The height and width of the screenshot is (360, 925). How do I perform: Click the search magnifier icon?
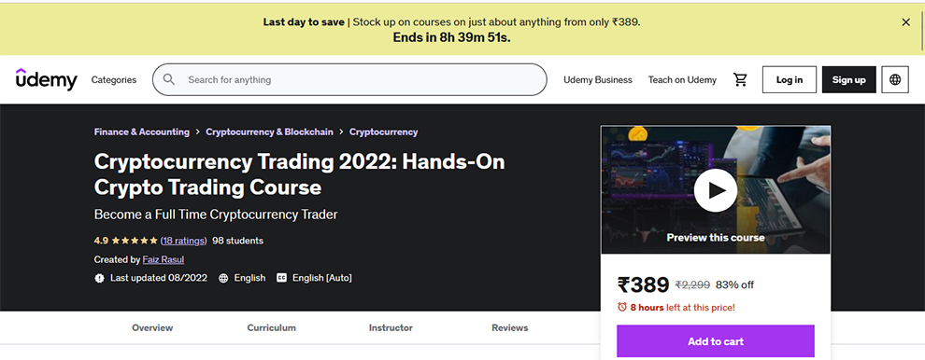coord(169,79)
